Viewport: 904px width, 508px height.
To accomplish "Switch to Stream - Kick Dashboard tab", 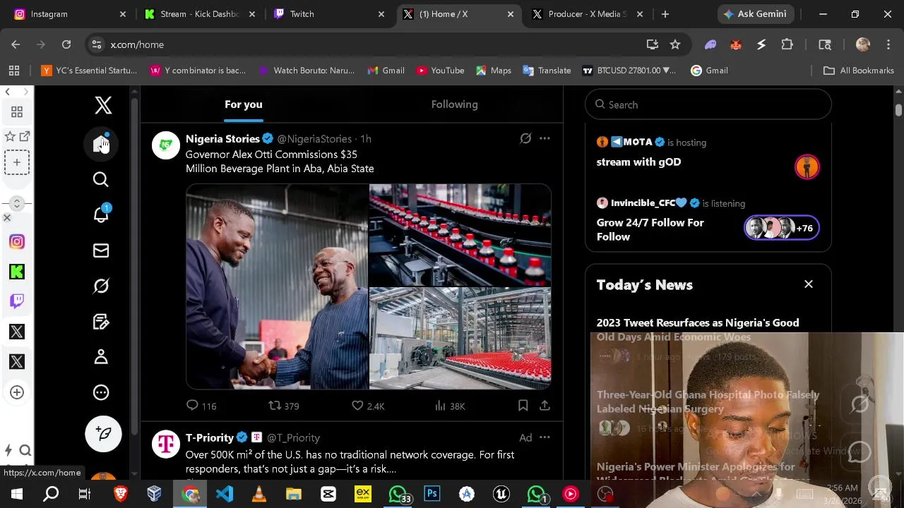I will point(201,14).
